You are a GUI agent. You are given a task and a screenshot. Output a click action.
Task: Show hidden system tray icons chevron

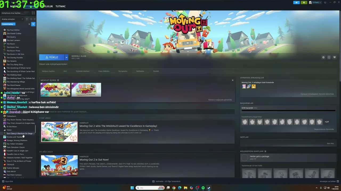pyautogui.click(x=317, y=188)
